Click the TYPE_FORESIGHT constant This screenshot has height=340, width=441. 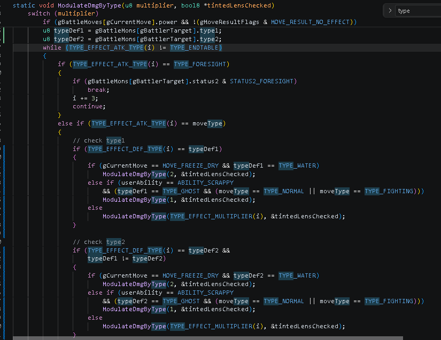[x=200, y=64]
